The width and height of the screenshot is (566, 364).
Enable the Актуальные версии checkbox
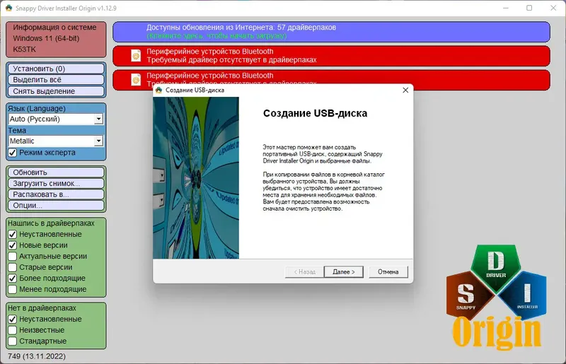pyautogui.click(x=12, y=256)
